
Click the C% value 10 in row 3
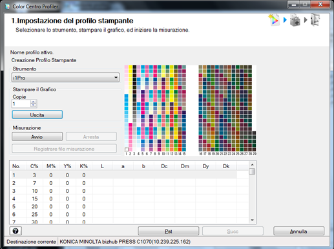(35, 191)
